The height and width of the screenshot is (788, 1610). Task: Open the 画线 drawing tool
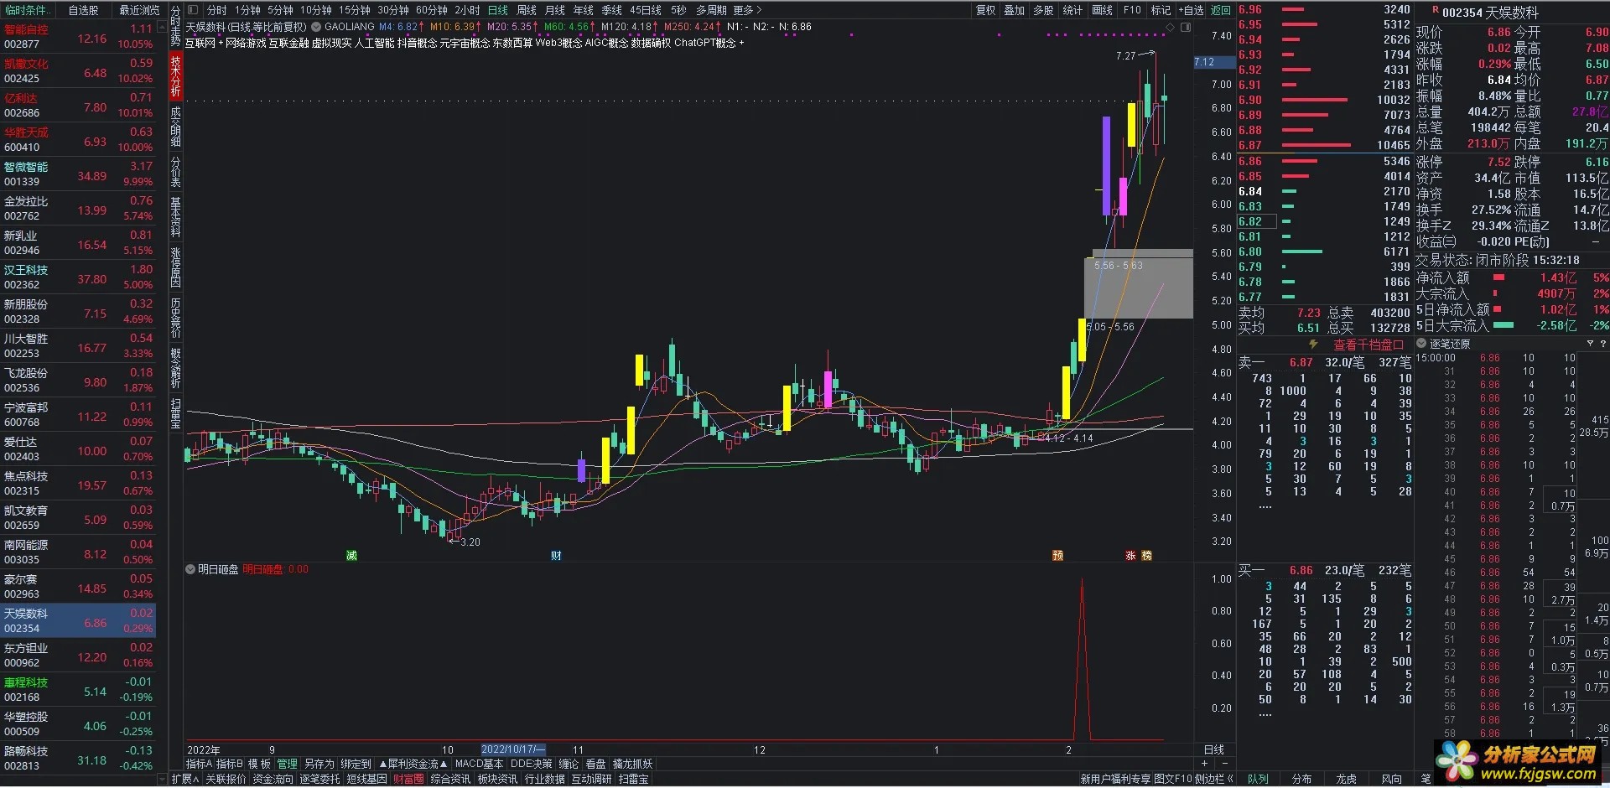click(x=1102, y=10)
